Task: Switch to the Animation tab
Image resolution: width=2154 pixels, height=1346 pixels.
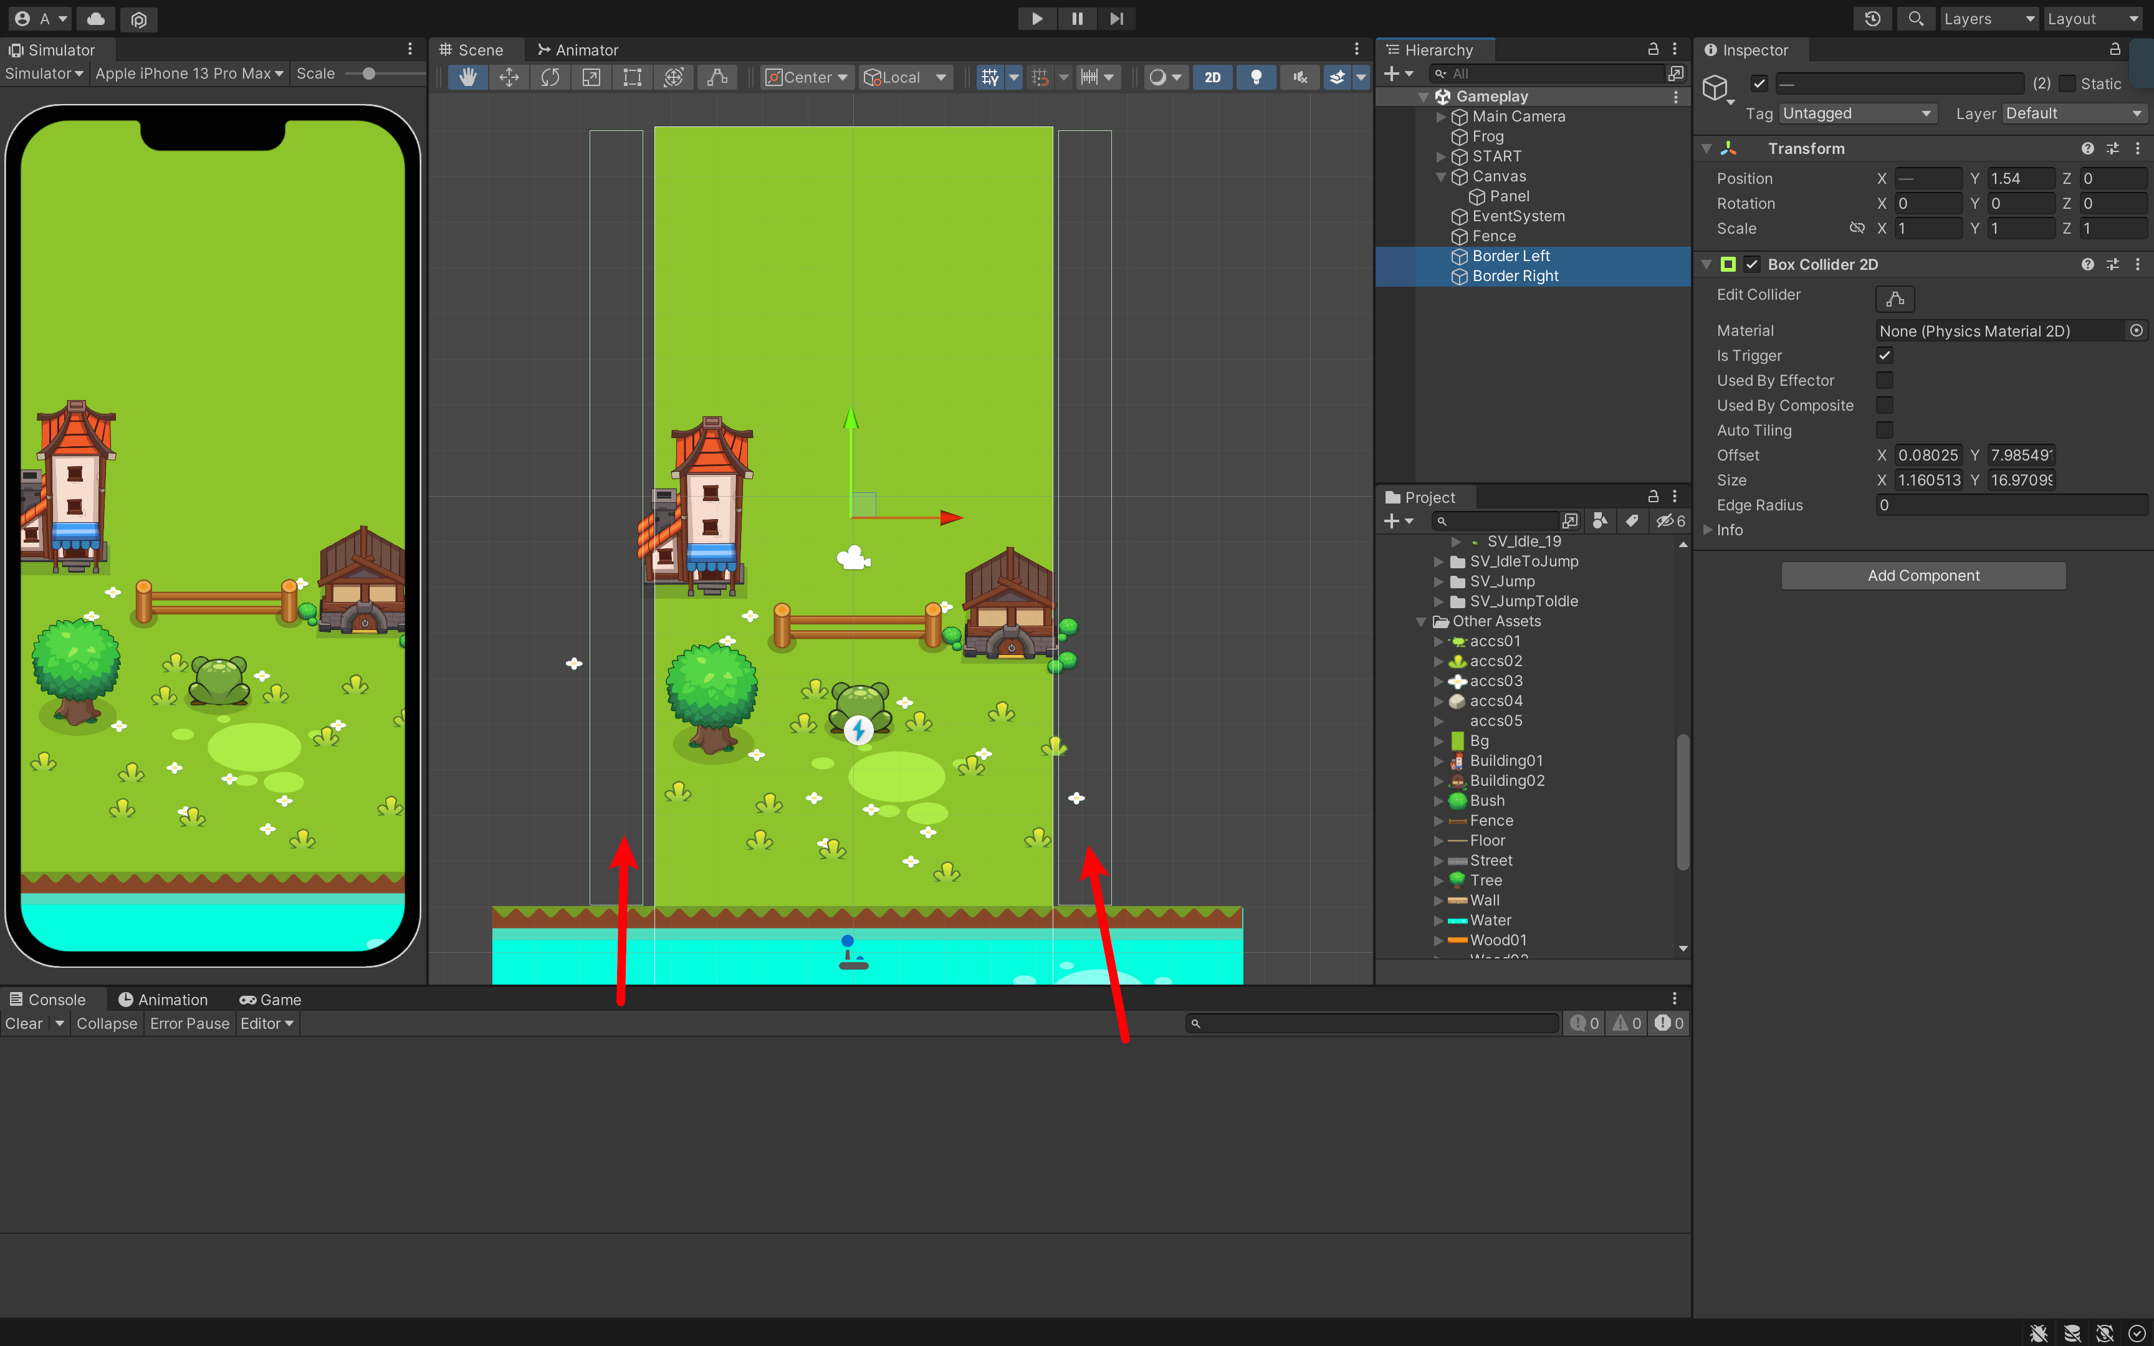Action: click(163, 1000)
